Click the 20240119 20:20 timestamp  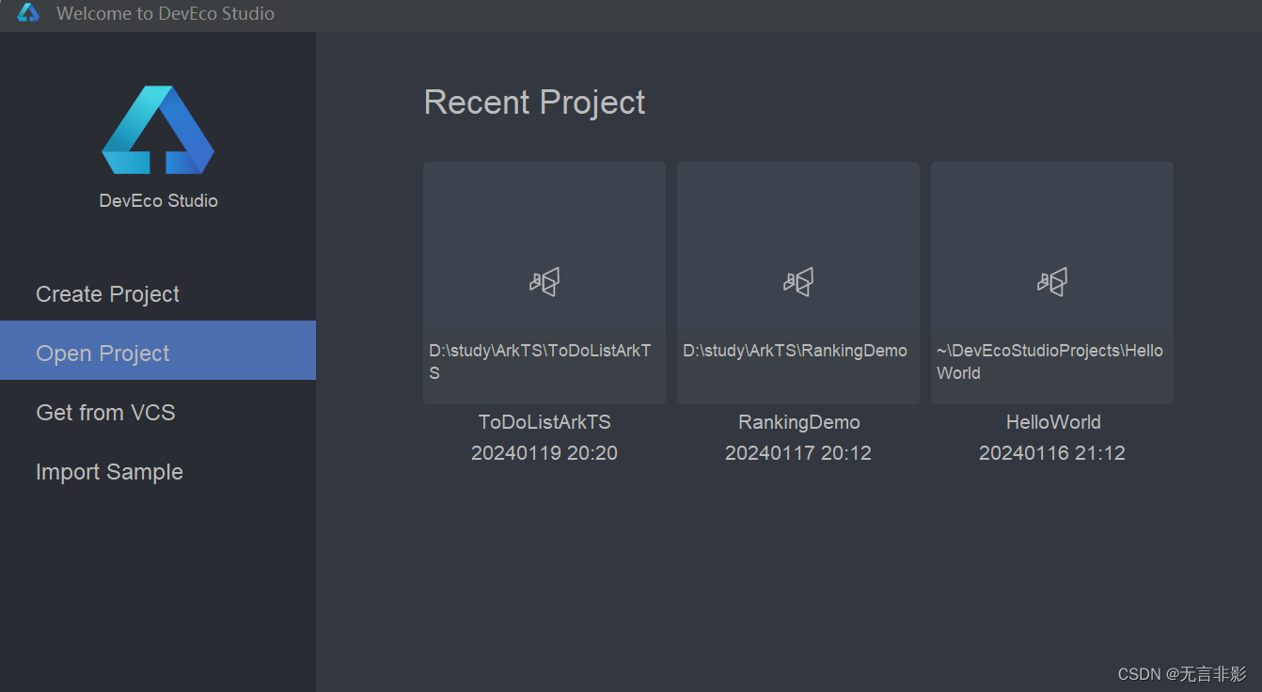coord(544,453)
